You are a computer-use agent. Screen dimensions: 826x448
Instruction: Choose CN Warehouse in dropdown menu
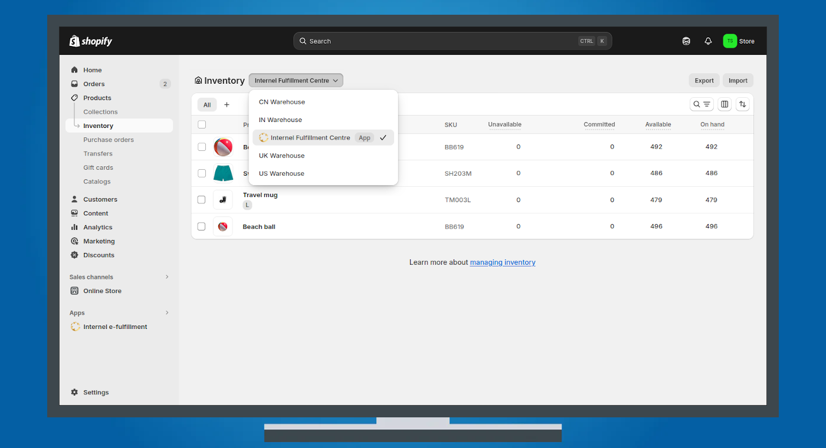click(x=281, y=102)
